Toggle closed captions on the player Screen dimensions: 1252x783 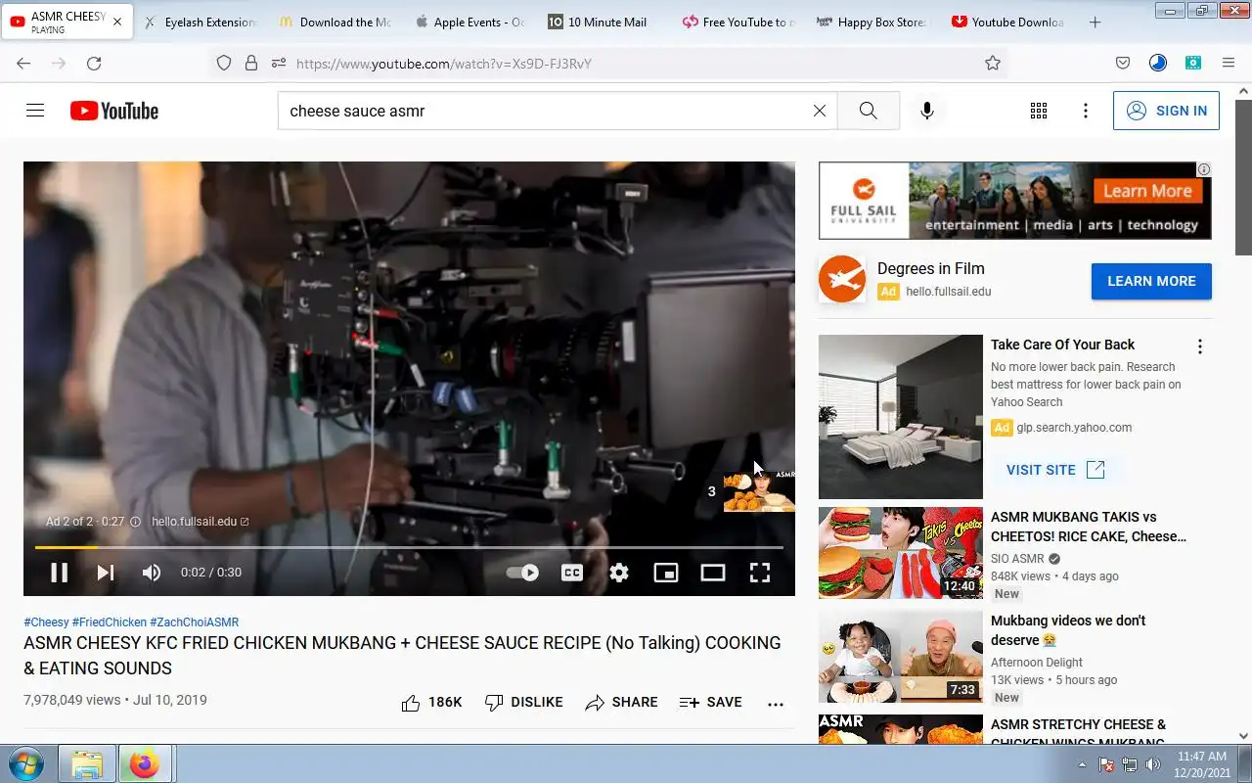tap(572, 573)
